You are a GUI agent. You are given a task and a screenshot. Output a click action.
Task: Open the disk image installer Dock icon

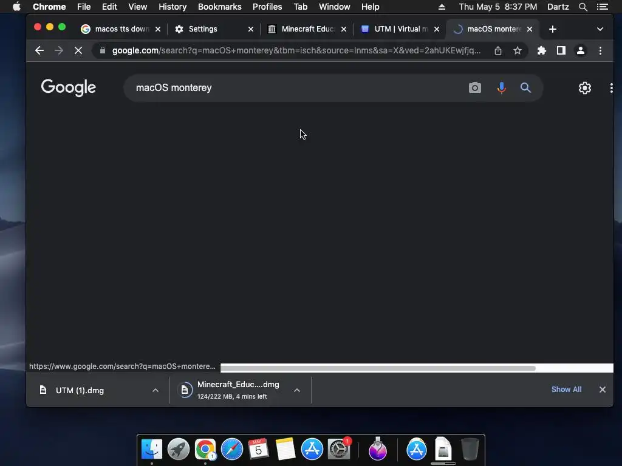pyautogui.click(x=443, y=448)
